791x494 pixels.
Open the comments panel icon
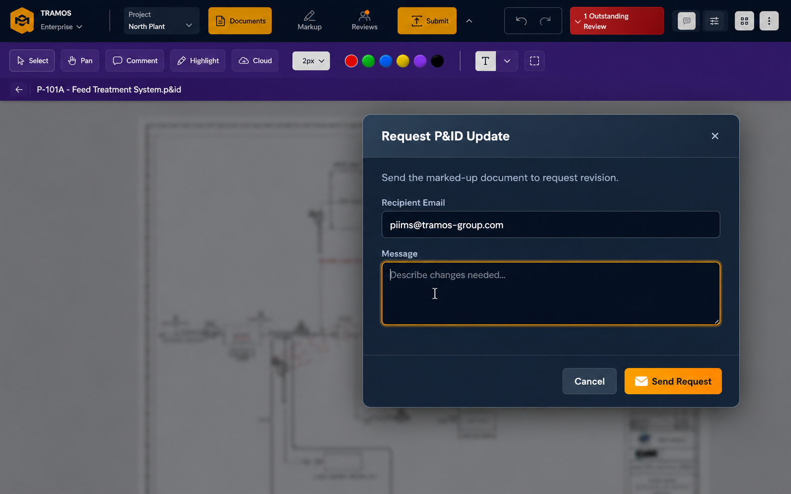tap(687, 21)
